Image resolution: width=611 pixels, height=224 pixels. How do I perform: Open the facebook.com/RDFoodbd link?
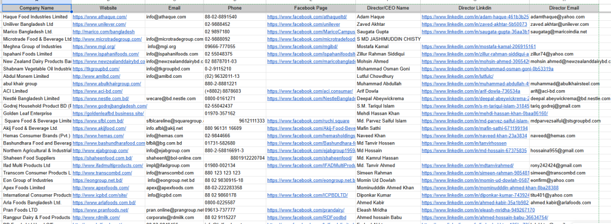tap(307, 217)
